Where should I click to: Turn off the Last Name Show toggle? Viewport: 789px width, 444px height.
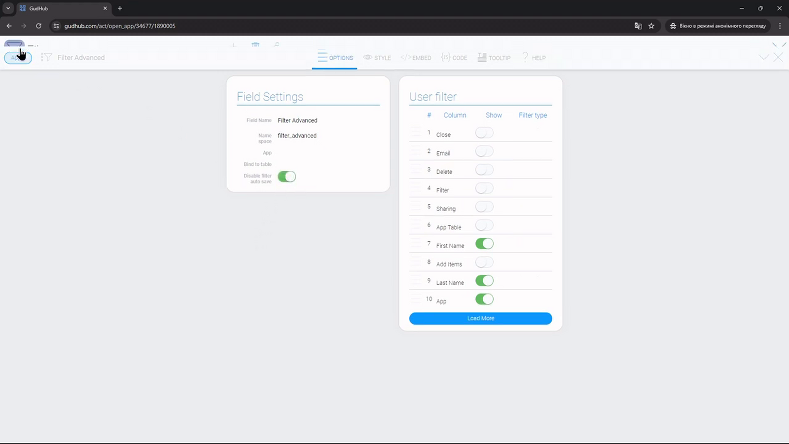click(484, 281)
